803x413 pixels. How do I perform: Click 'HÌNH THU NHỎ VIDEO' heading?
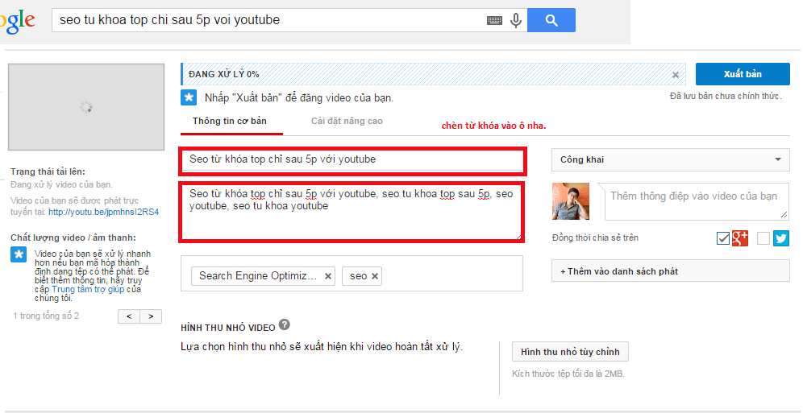point(228,328)
